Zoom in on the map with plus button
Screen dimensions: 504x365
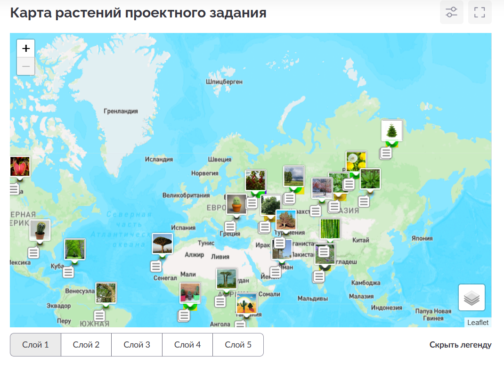pos(26,48)
